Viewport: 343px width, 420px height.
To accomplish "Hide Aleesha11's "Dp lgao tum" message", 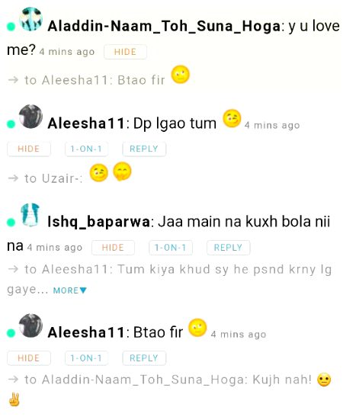I will pos(29,149).
